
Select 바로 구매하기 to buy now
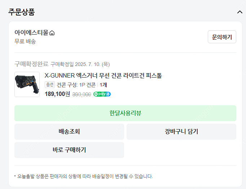69,150
